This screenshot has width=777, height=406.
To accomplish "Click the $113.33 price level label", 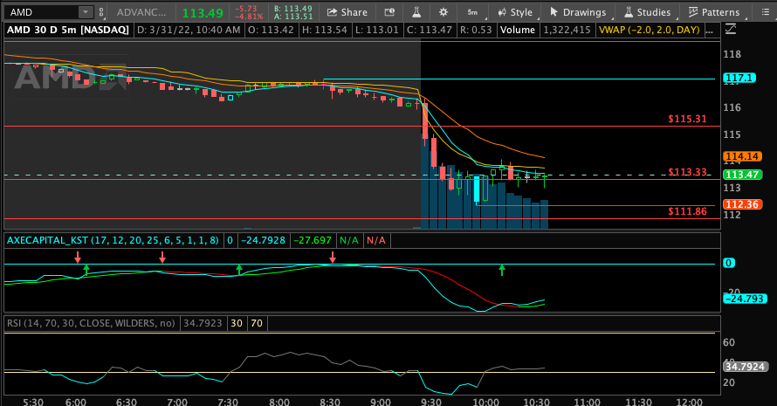I will 687,172.
